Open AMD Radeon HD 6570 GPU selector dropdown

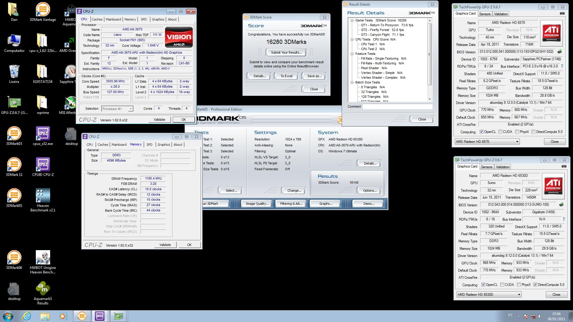click(487, 142)
